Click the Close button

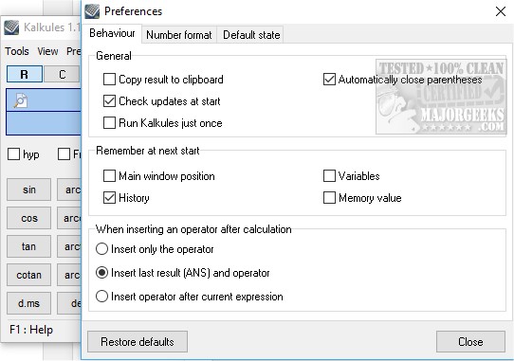pyautogui.click(x=470, y=342)
